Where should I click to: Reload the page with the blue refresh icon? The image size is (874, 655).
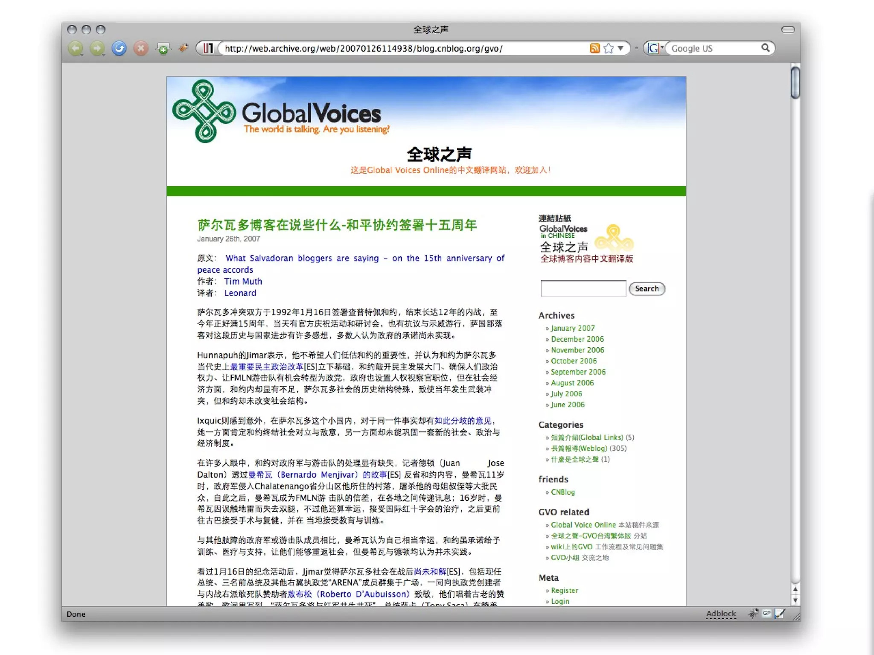tap(119, 48)
